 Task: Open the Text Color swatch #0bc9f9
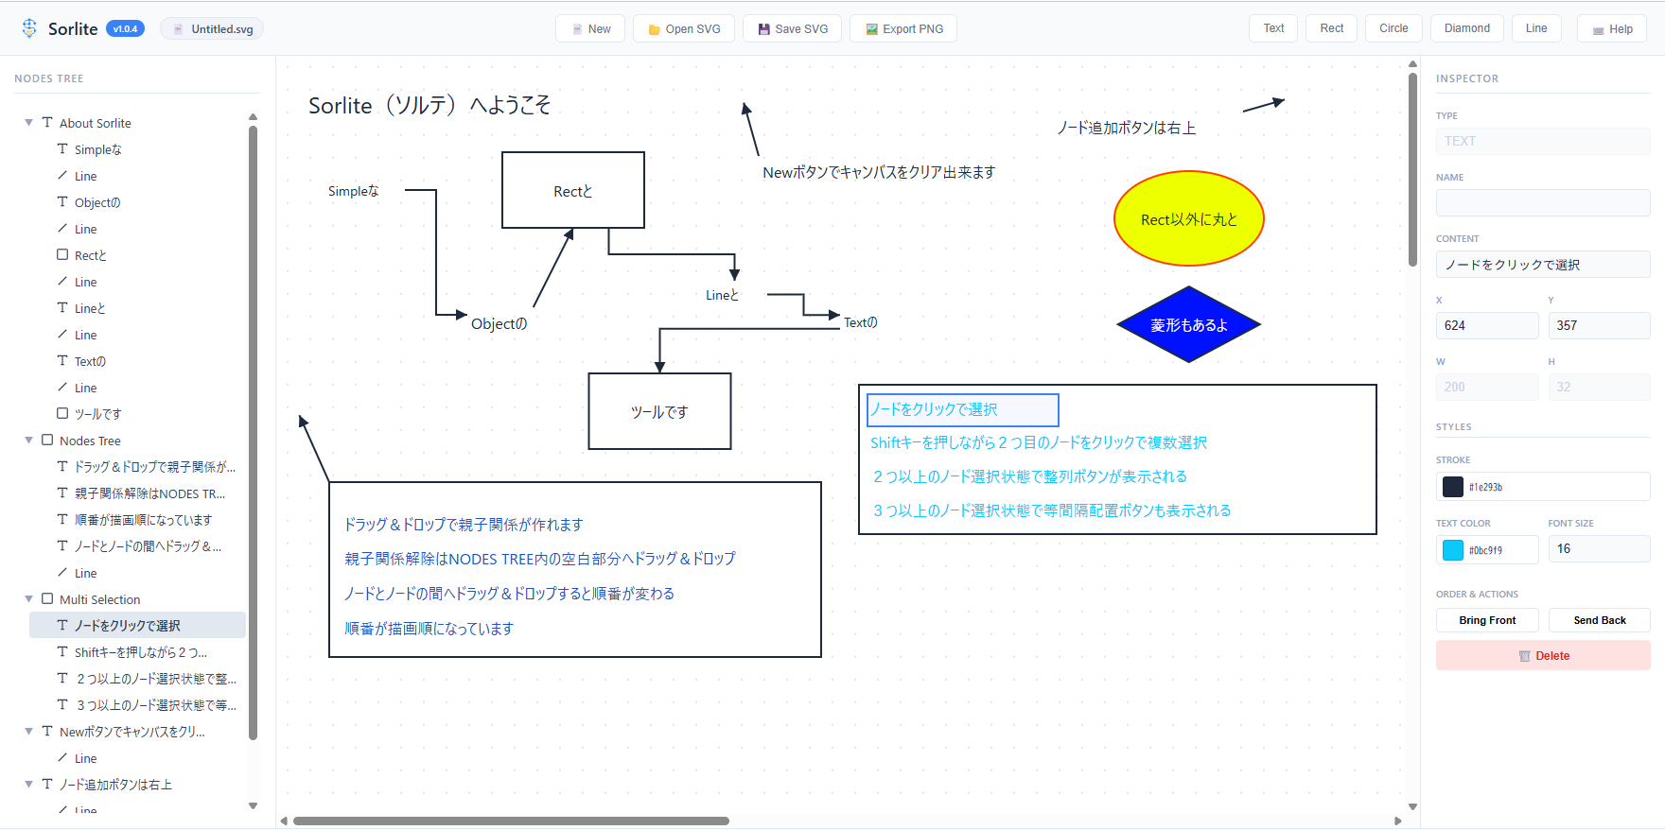click(1453, 550)
